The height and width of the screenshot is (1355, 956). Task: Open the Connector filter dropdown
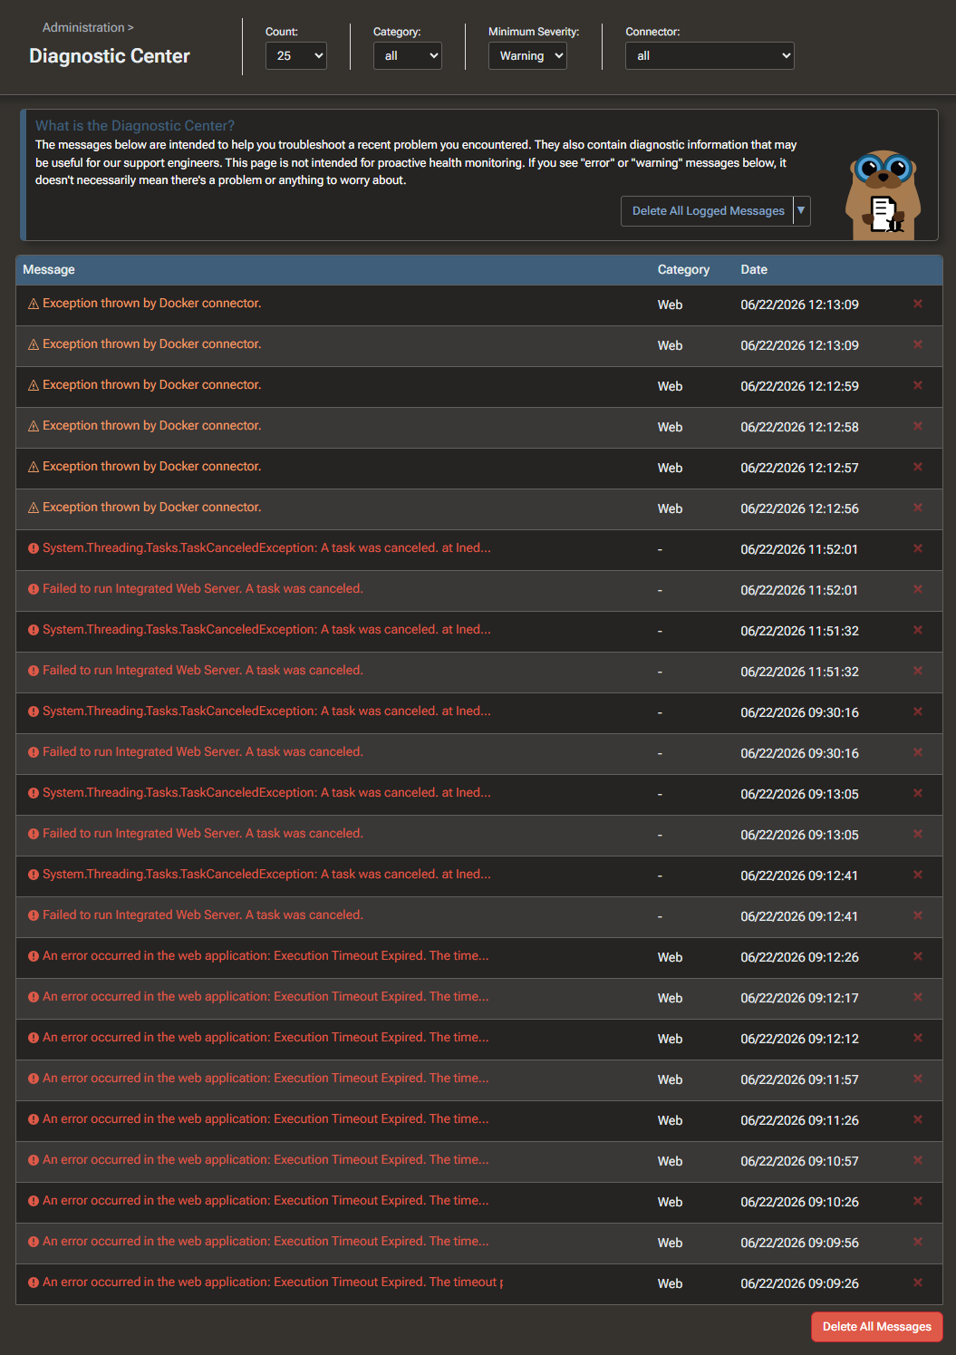point(710,55)
